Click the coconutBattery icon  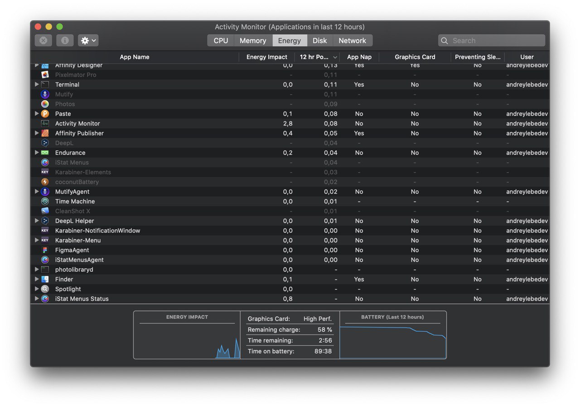45,182
